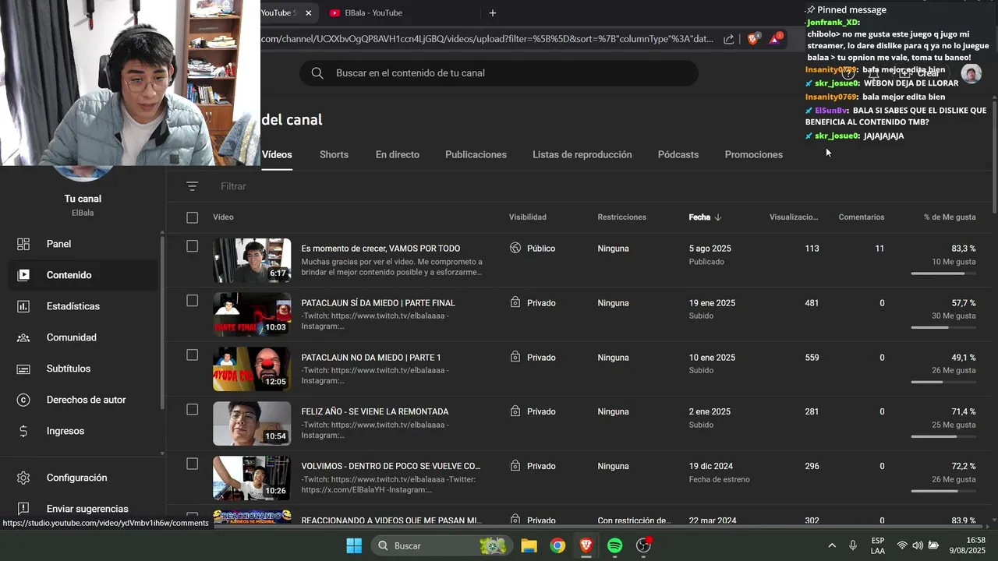Switch to the Vídeos tab
Viewport: 998px width, 561px height.
(277, 154)
